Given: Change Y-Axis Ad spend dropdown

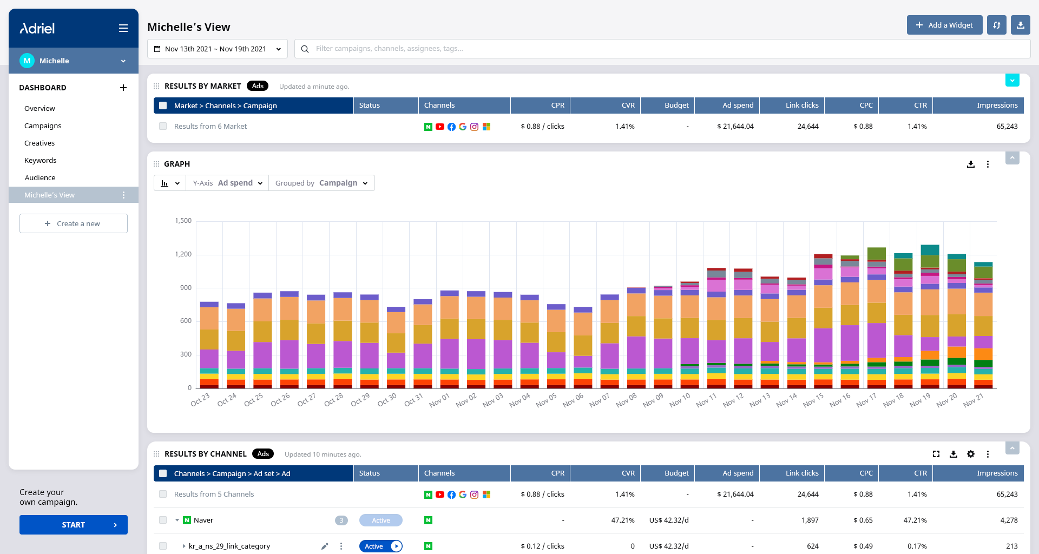Looking at the screenshot, I should pos(227,183).
